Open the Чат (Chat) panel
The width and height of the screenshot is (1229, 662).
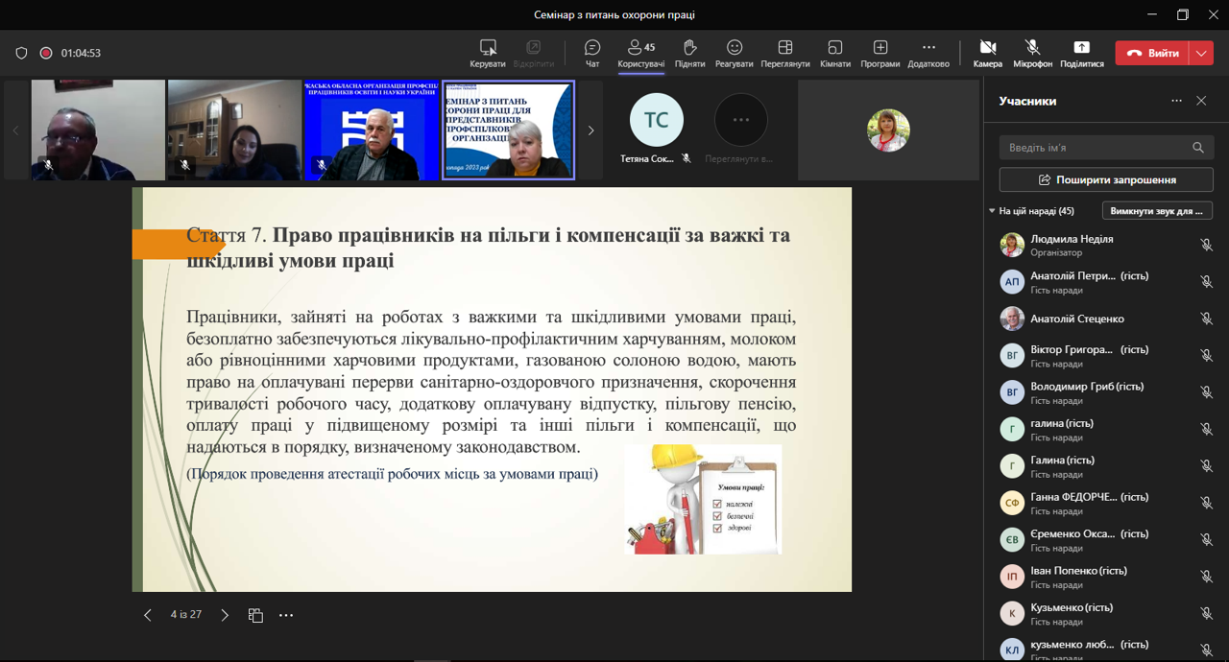pyautogui.click(x=592, y=53)
